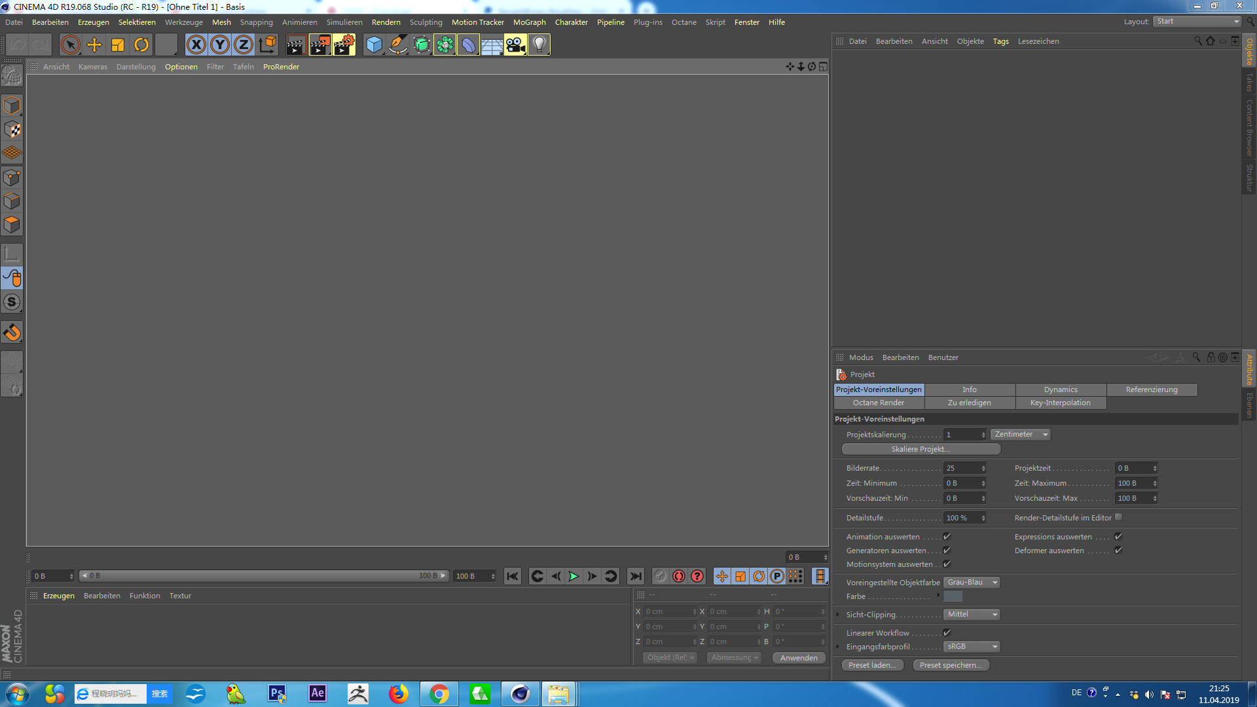Open the Zentimeter unit dropdown
The height and width of the screenshot is (707, 1257).
1021,435
